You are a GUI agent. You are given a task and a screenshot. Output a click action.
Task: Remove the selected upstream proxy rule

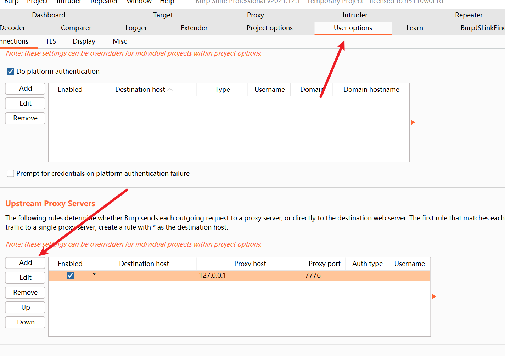pyautogui.click(x=25, y=293)
